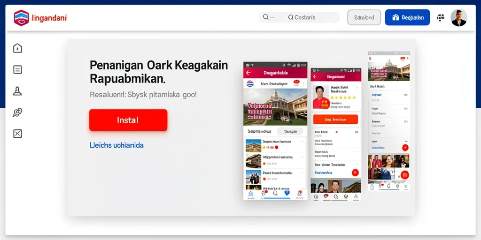
Task: Open the profile avatar menu
Action: (x=459, y=17)
